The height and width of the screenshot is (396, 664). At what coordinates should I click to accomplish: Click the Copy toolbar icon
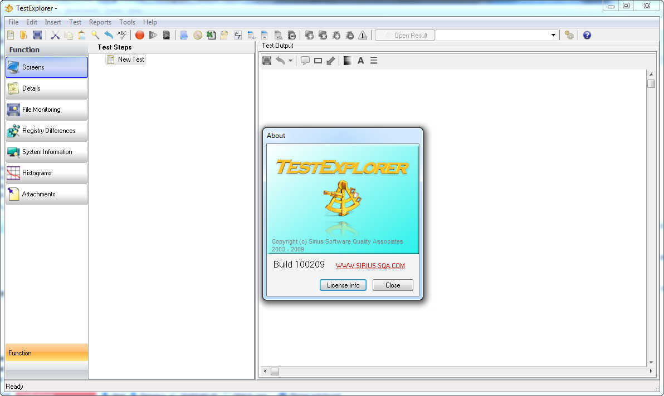pos(69,36)
